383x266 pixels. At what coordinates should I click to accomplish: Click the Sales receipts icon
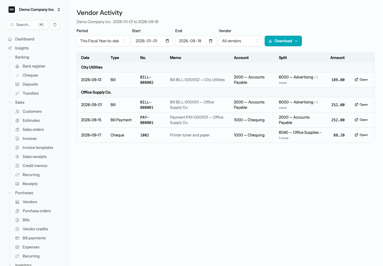(x=17, y=157)
